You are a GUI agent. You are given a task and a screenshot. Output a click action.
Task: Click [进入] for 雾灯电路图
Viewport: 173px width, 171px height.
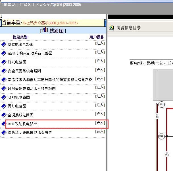(100, 105)
